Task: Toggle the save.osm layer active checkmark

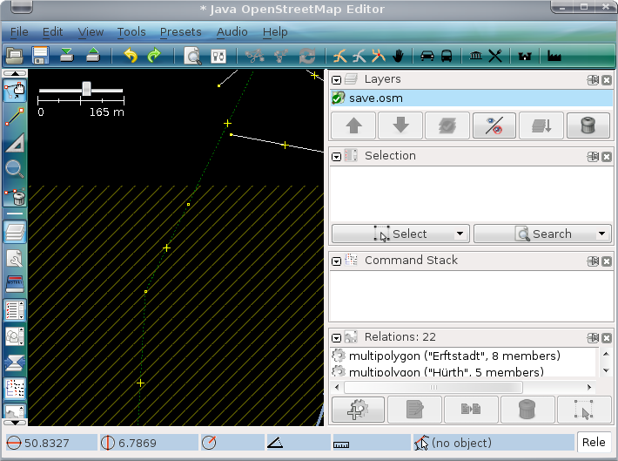Action: 338,98
